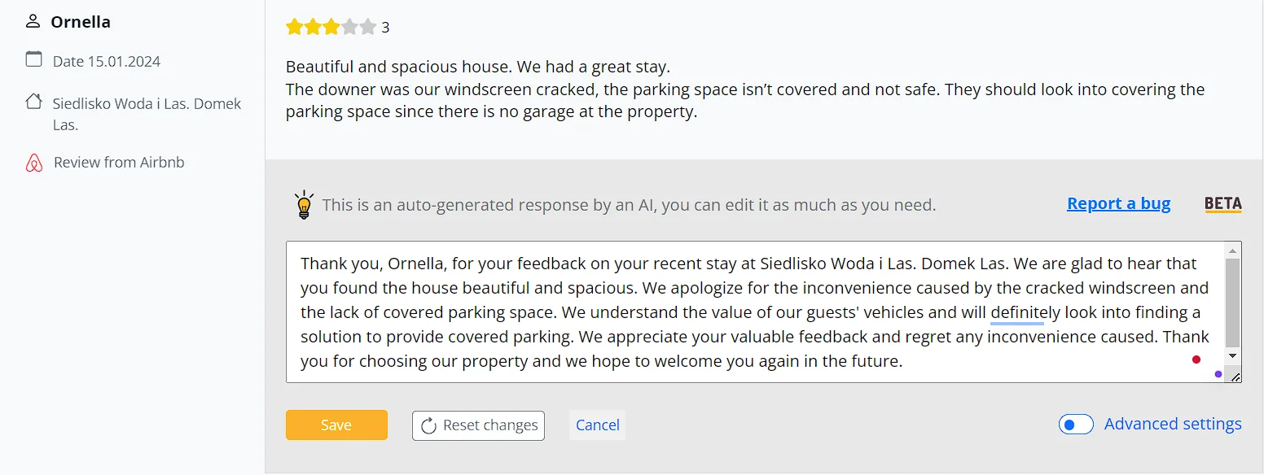Image resolution: width=1264 pixels, height=475 pixels.
Task: Click the response scrollbar up arrow
Action: point(1232,250)
